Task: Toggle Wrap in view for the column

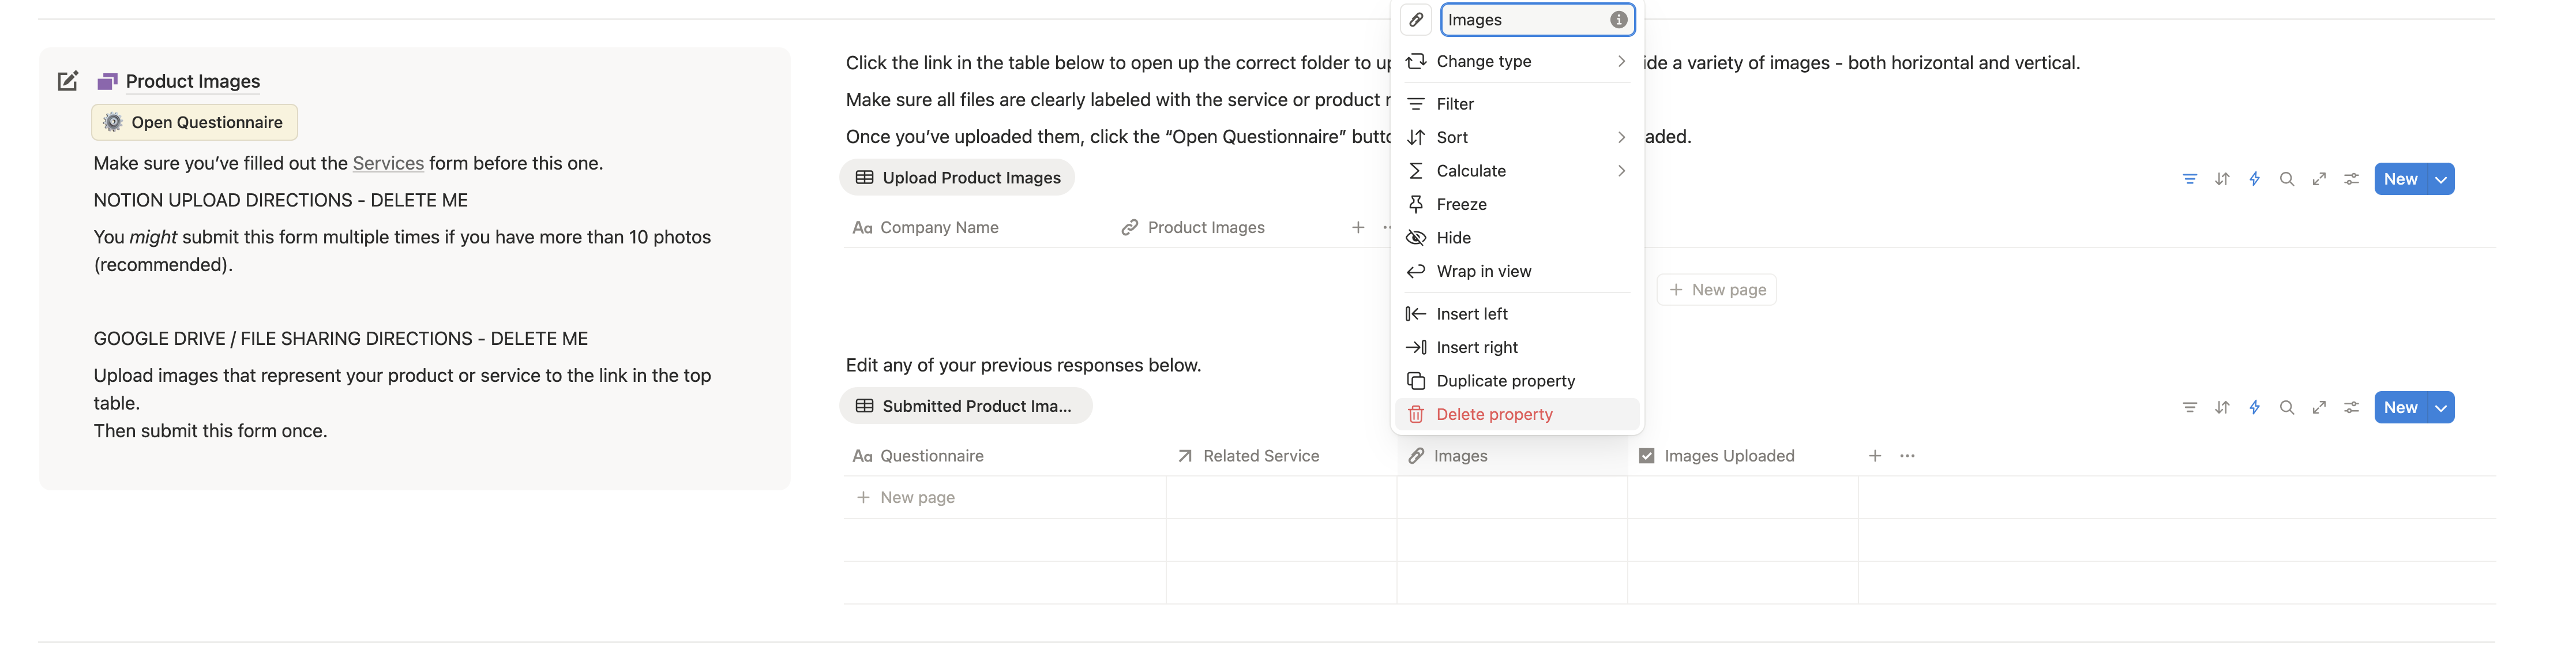Action: click(x=1483, y=271)
